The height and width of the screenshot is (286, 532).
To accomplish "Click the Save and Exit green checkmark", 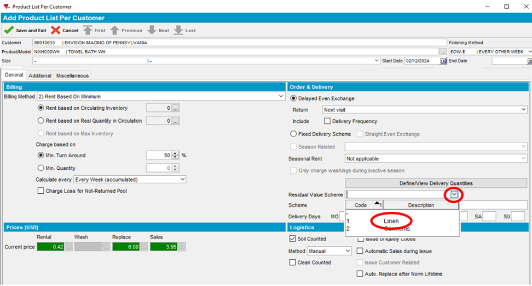I will (8, 31).
